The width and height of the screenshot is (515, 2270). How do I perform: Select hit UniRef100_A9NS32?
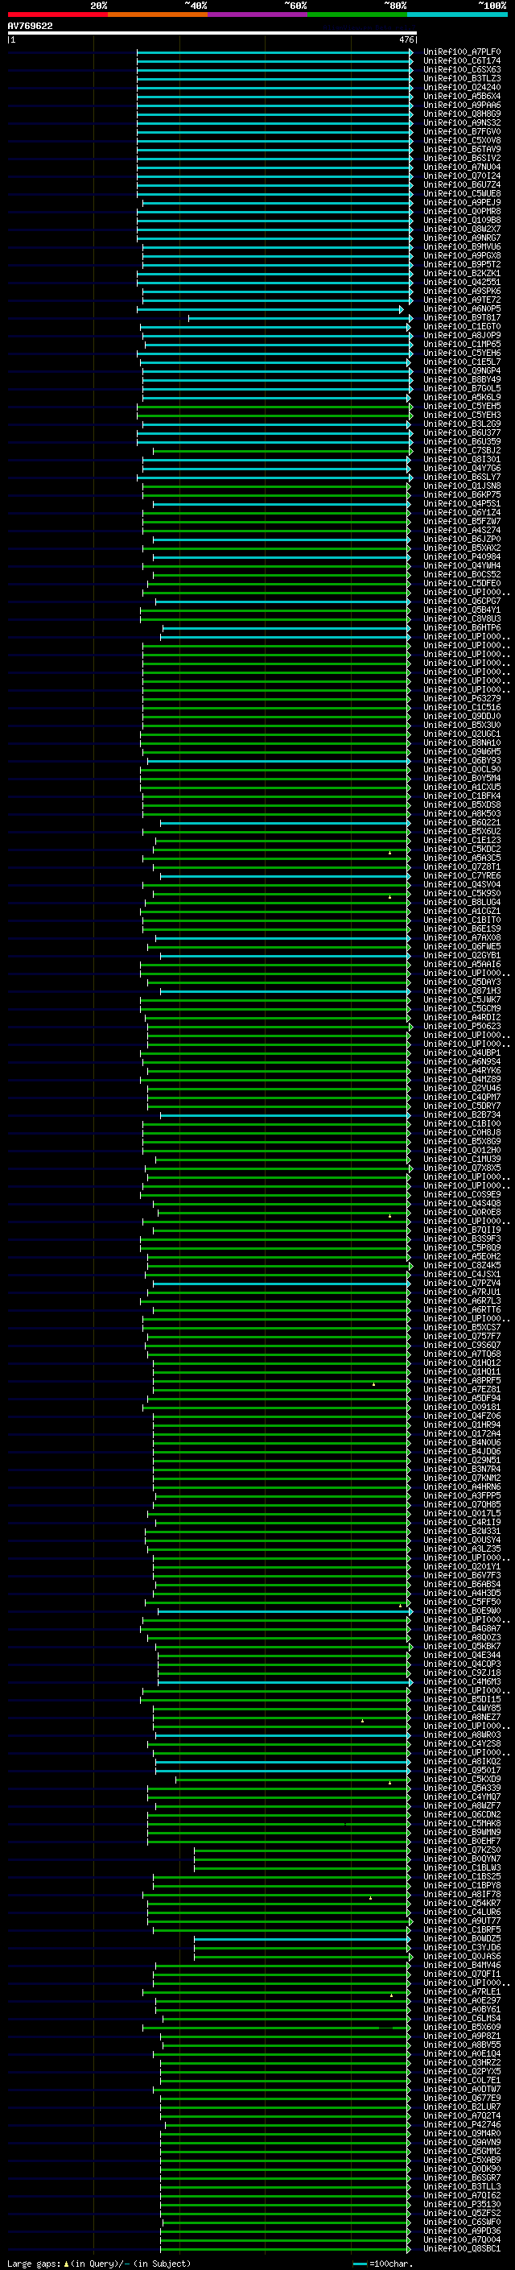click(461, 122)
